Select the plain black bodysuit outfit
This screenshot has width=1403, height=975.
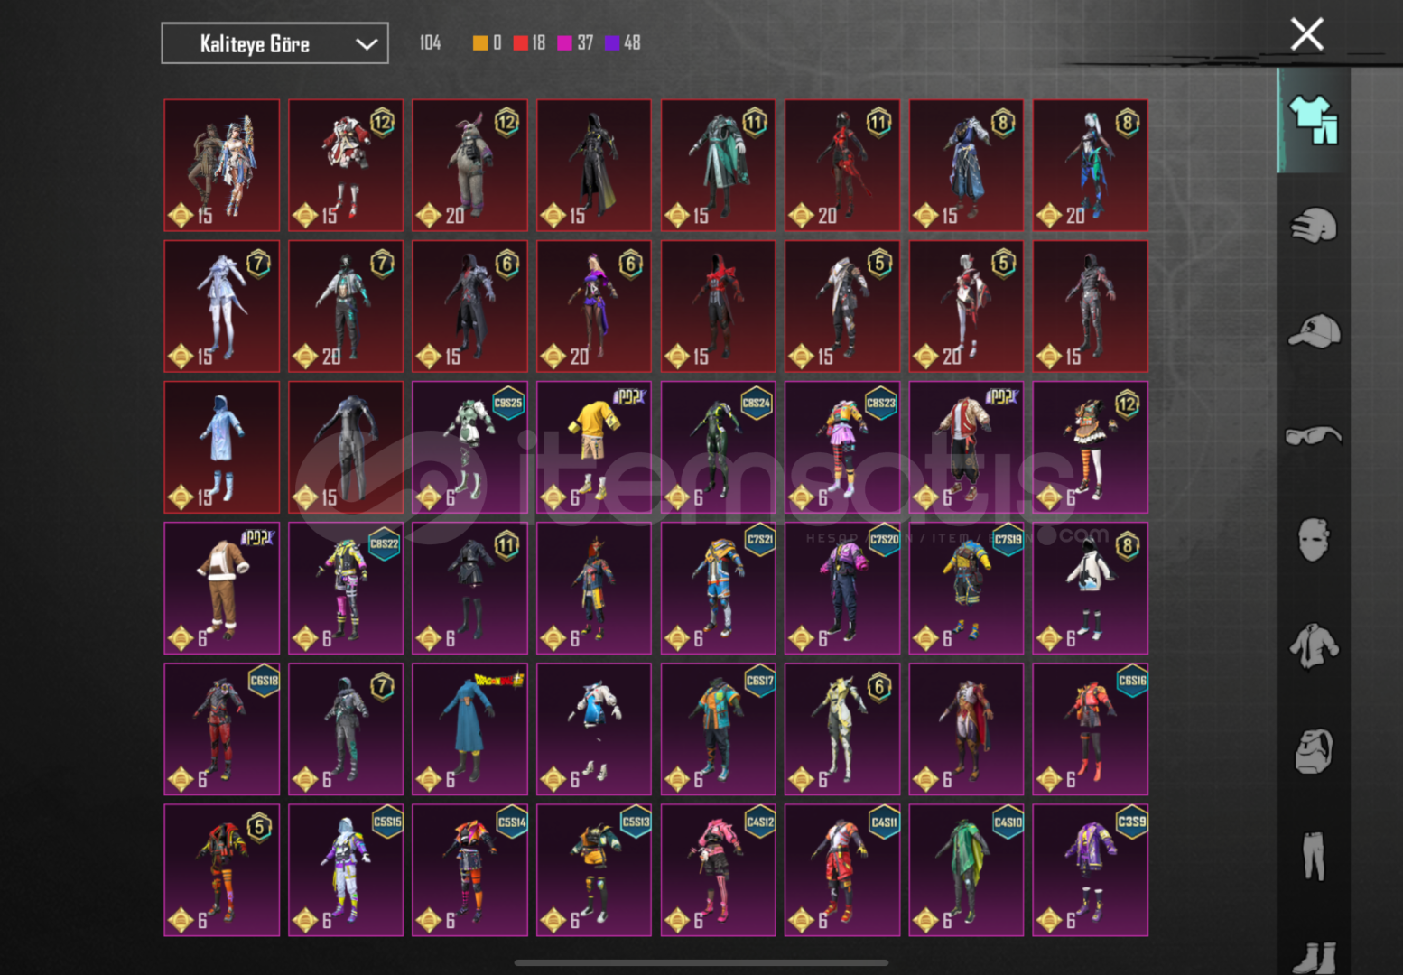coord(346,447)
